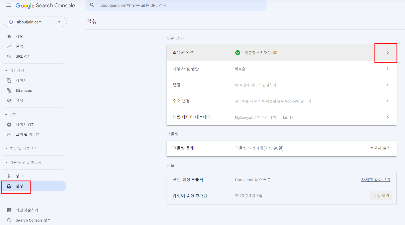Collapse the 실험 sidebar section

pos(11,115)
